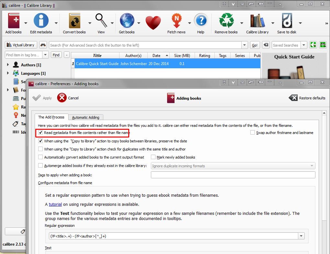Expand the Languages tree node

tap(8, 73)
